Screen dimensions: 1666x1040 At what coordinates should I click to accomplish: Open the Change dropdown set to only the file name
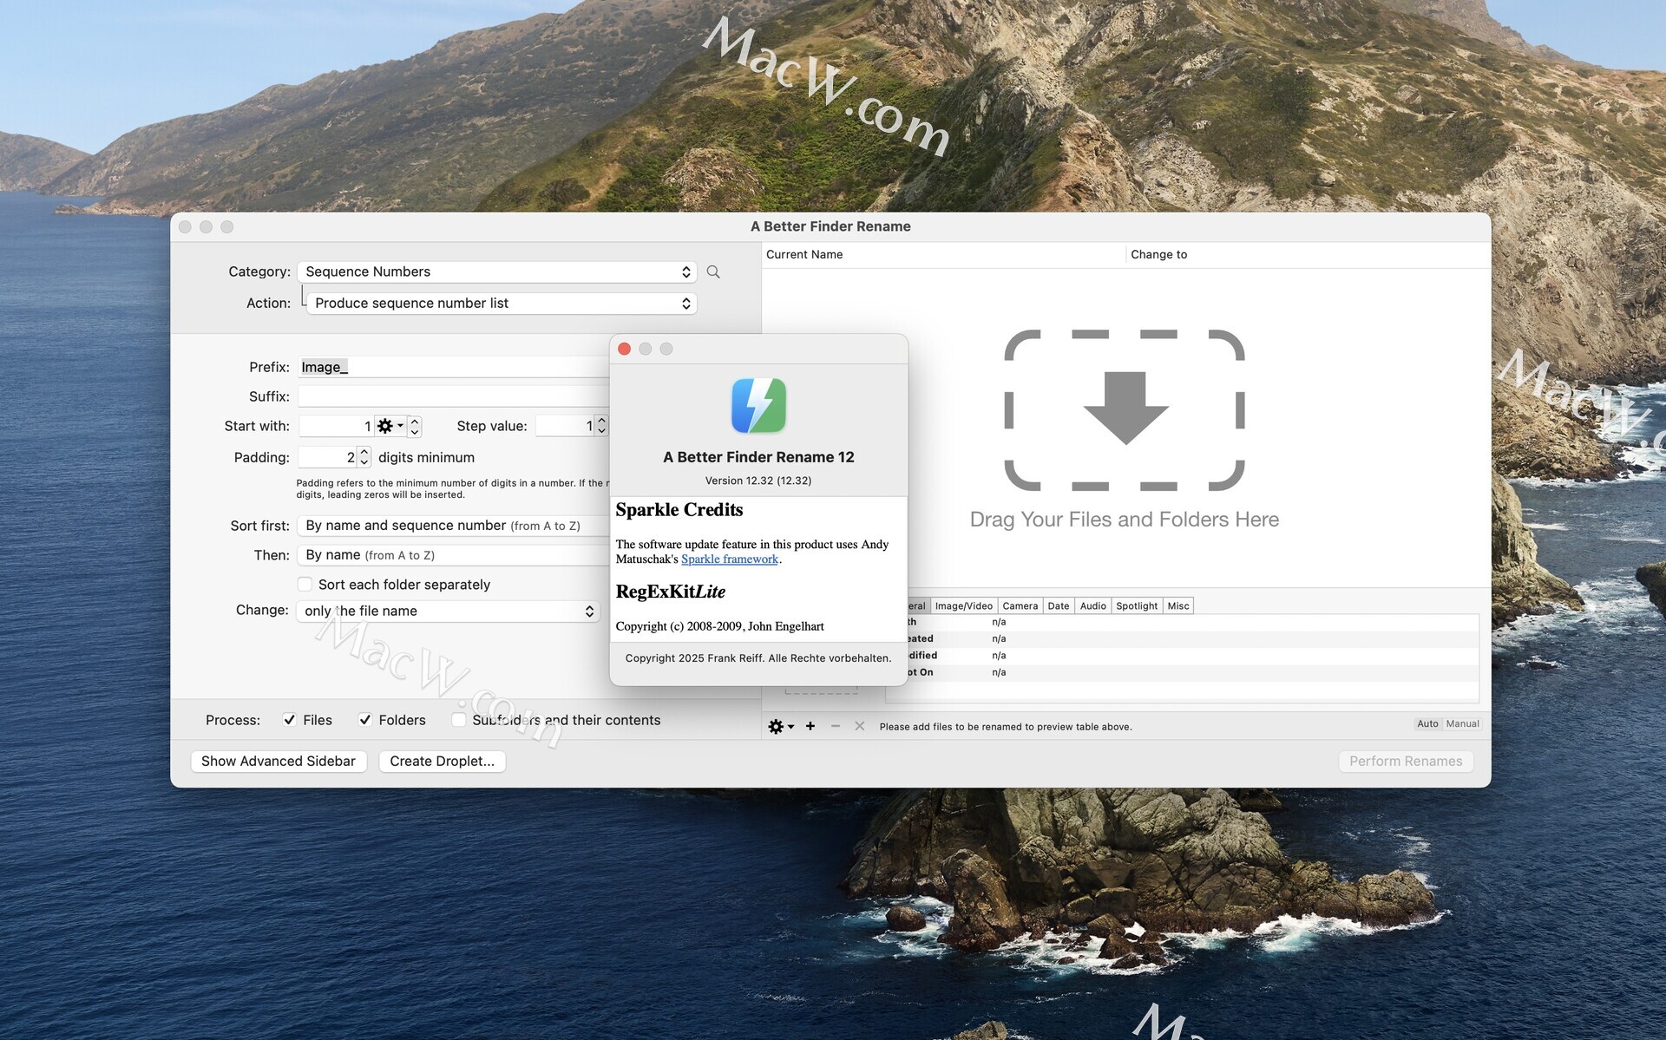coord(448,611)
